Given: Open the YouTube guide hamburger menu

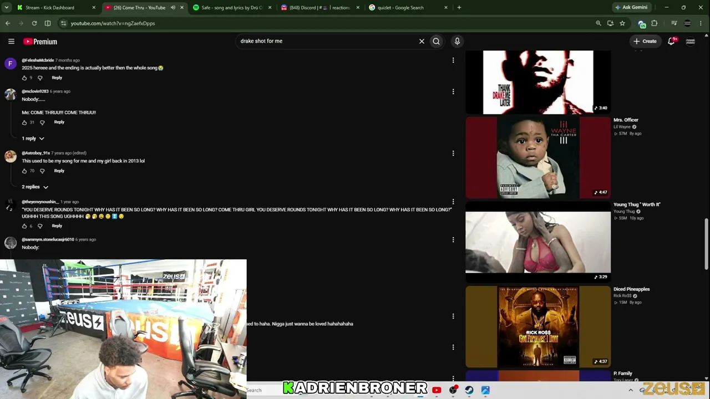Looking at the screenshot, I should 11,41.
